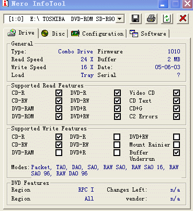
Task: Toggle the DVD+RW write checkbox
Action: coord(176,137)
